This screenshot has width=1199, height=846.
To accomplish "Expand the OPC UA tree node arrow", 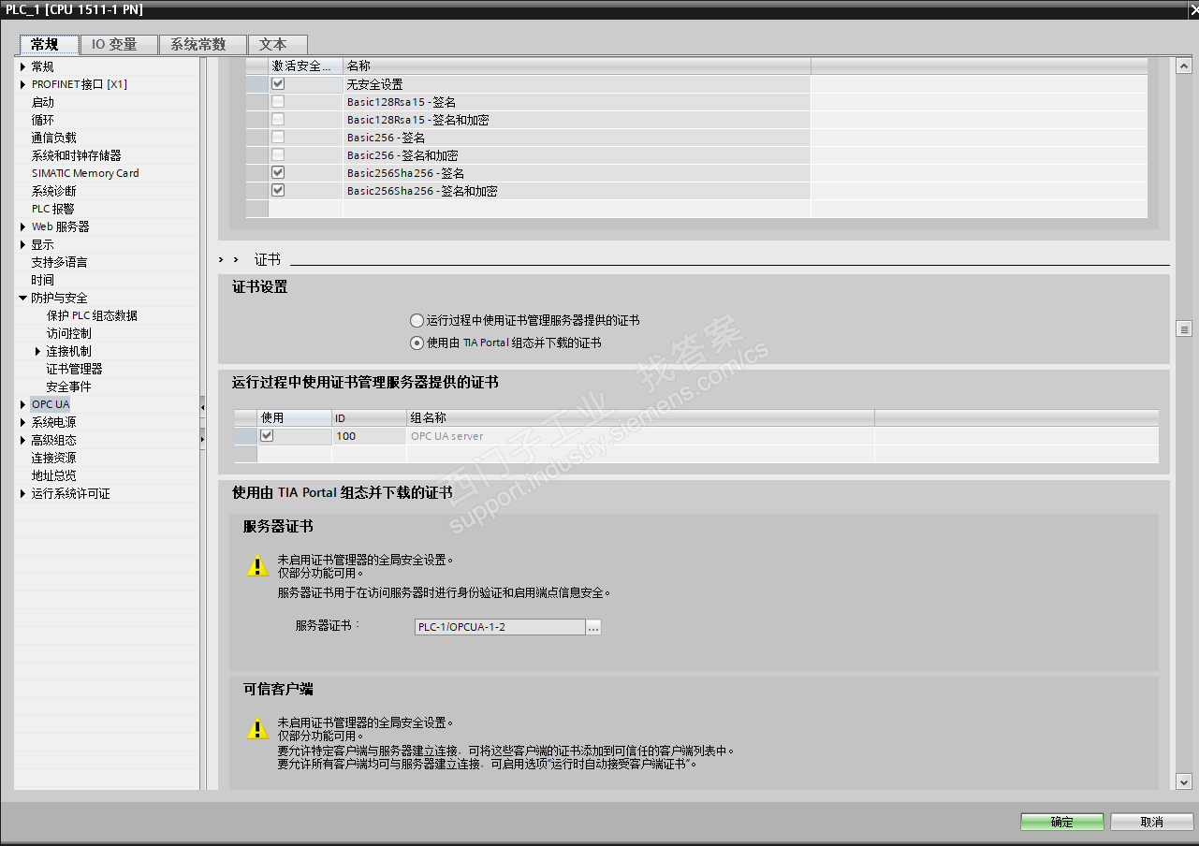I will pos(23,404).
